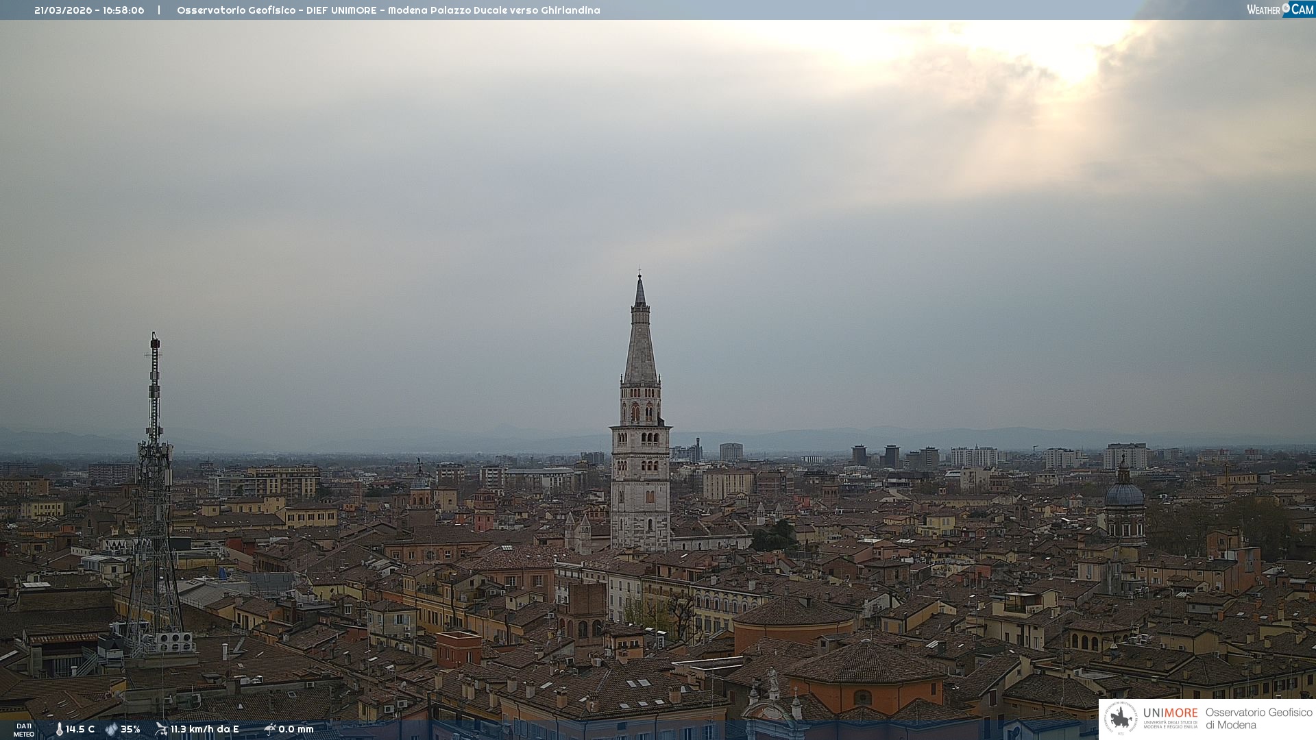Click the 21/03/2026 date and time stamp
Viewport: 1316px width, 740px height.
click(x=89, y=10)
